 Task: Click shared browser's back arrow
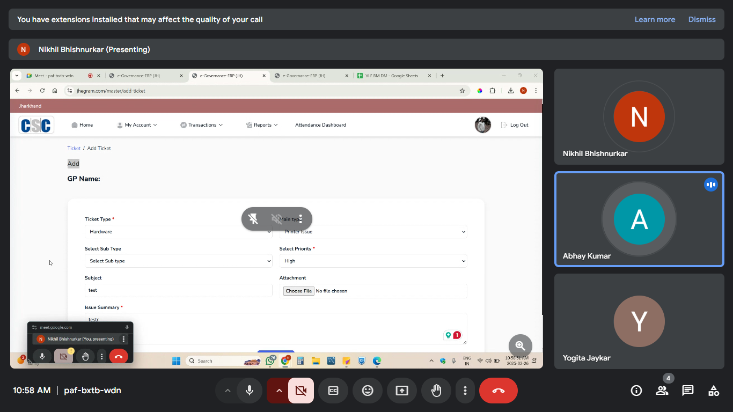pyautogui.click(x=17, y=91)
